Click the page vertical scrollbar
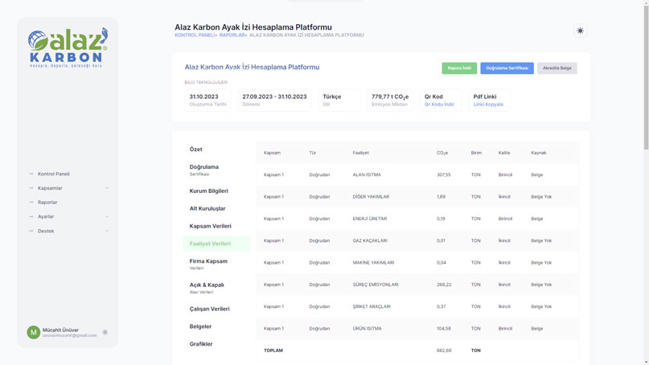The width and height of the screenshot is (649, 365). 646,79
